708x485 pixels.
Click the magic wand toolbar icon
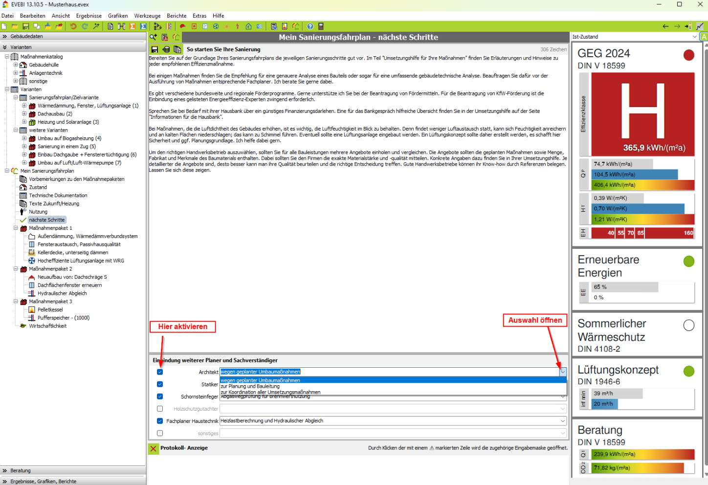pos(96,26)
